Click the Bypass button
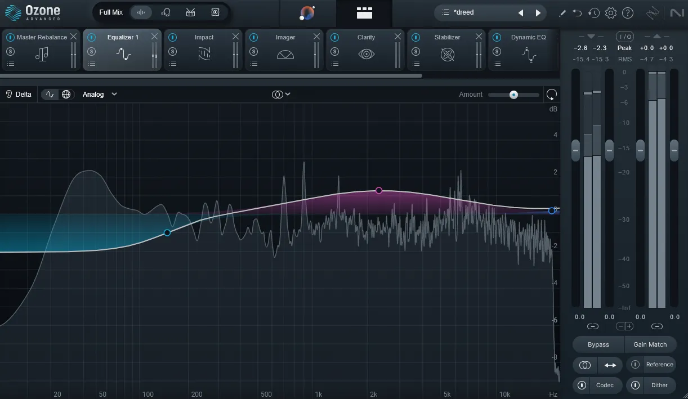This screenshot has width=688, height=399. pyautogui.click(x=598, y=344)
